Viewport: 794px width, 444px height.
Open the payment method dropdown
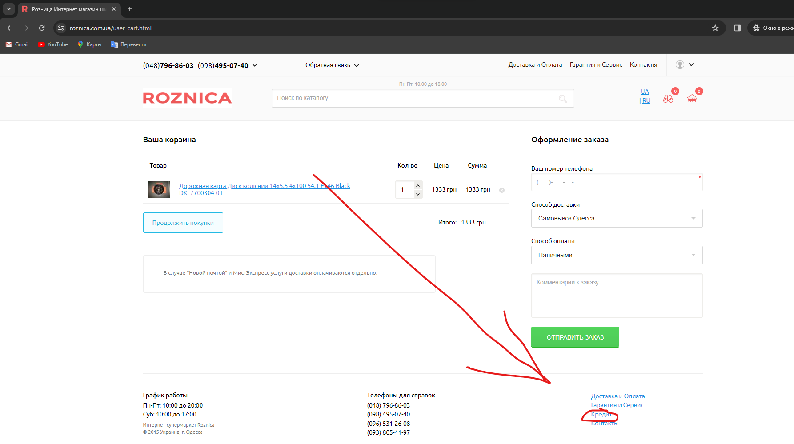[617, 255]
